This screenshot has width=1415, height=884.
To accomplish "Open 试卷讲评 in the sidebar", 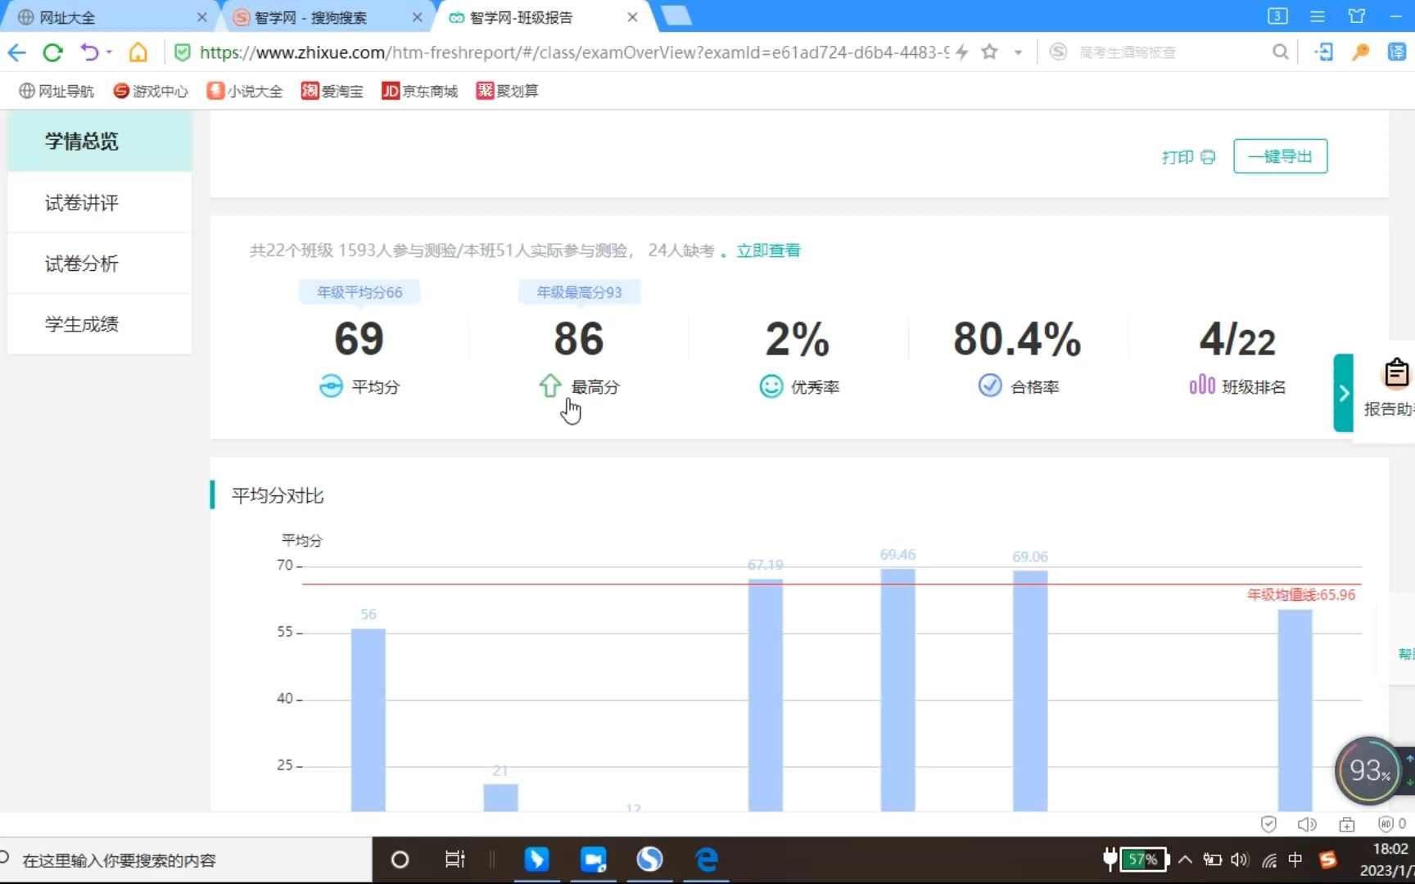I will [x=100, y=203].
